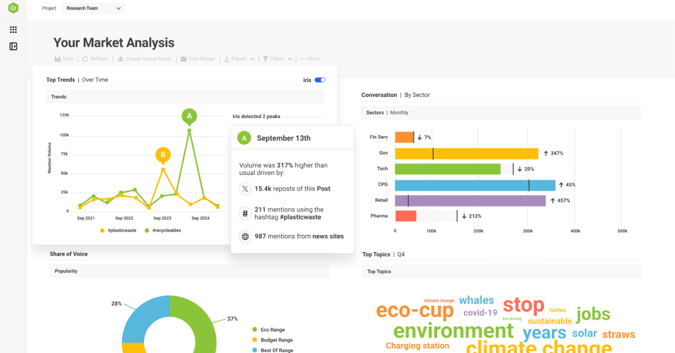
Task: Click 'Iris detected 2 peaks' text
Action: click(256, 116)
